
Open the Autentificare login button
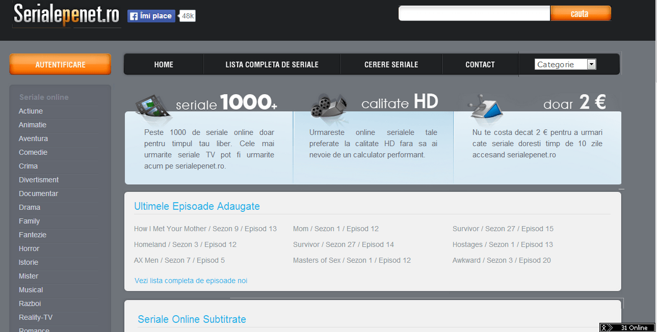pyautogui.click(x=60, y=65)
